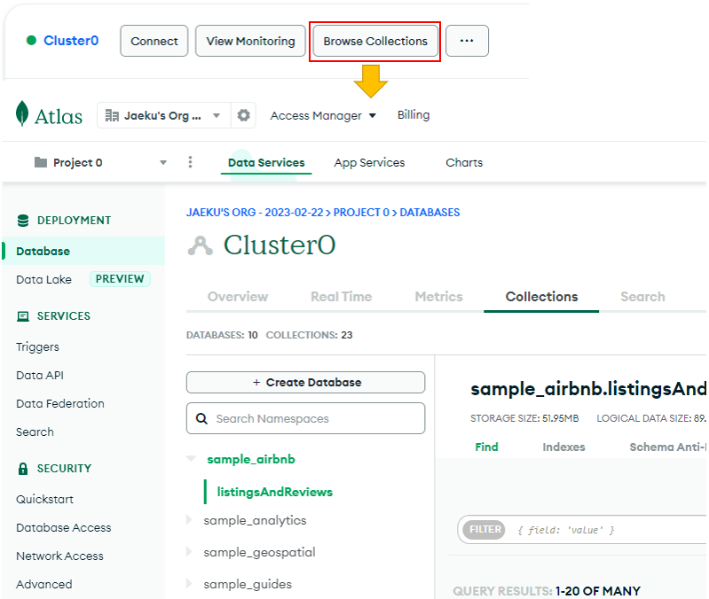709x599 pixels.
Task: Click the search magnifier icon in Namespaces
Action: (201, 419)
